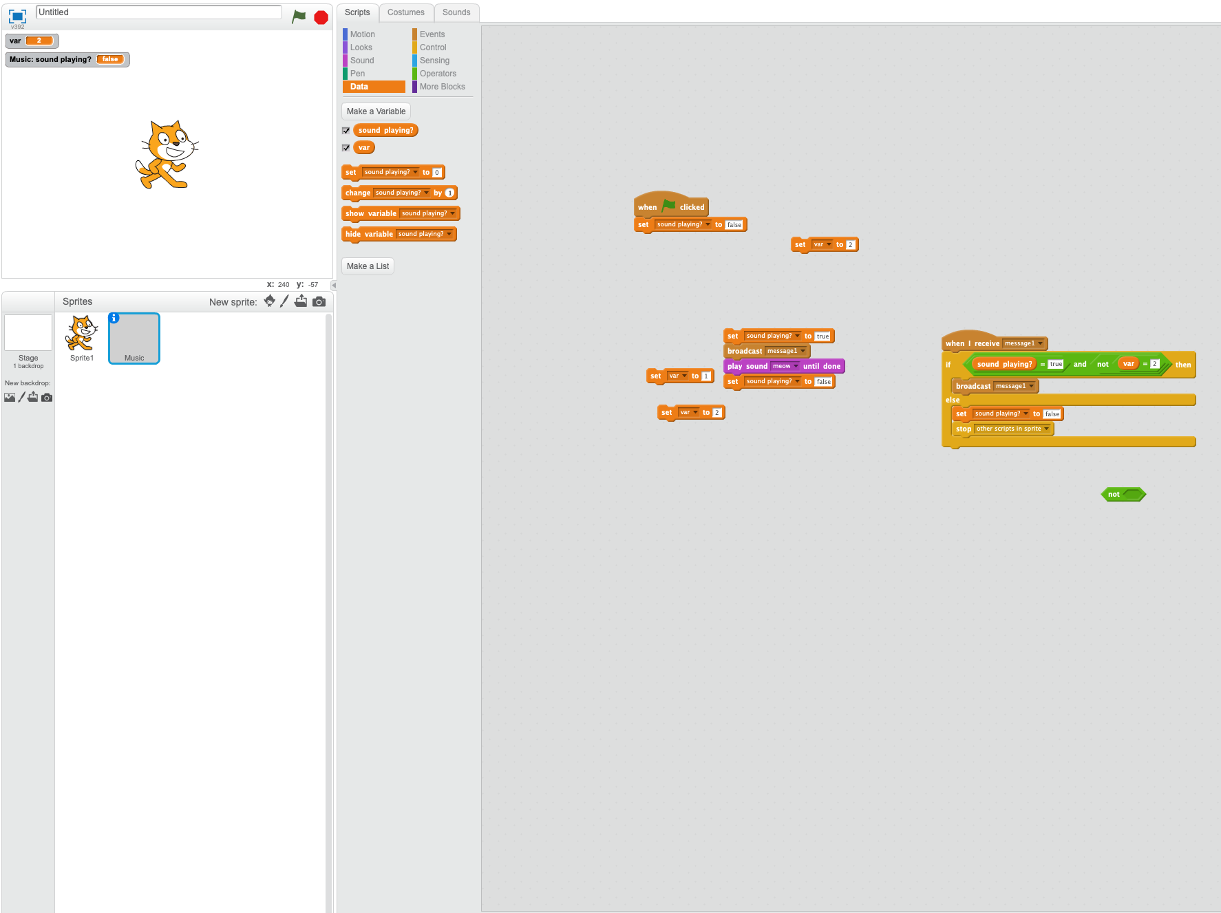Uncheck the 'var' variable display
This screenshot has width=1221, height=913.
(346, 147)
